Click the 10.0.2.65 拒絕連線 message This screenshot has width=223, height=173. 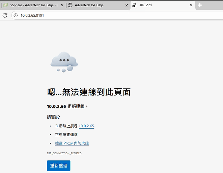pos(67,106)
